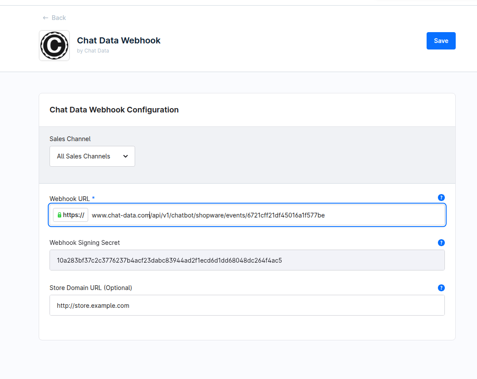Click the 'by Chat Data' author text
Viewport: 477px width, 379px height.
click(93, 51)
